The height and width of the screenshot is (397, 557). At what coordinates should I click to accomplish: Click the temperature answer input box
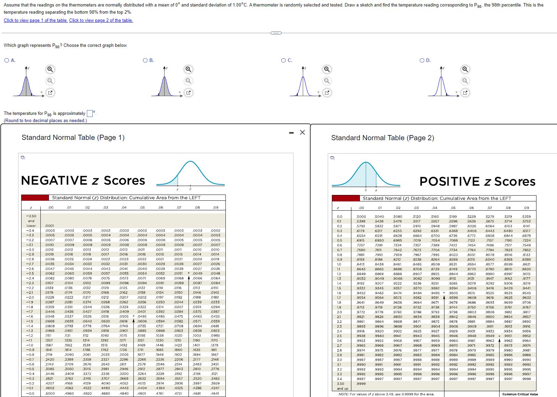(x=90, y=113)
